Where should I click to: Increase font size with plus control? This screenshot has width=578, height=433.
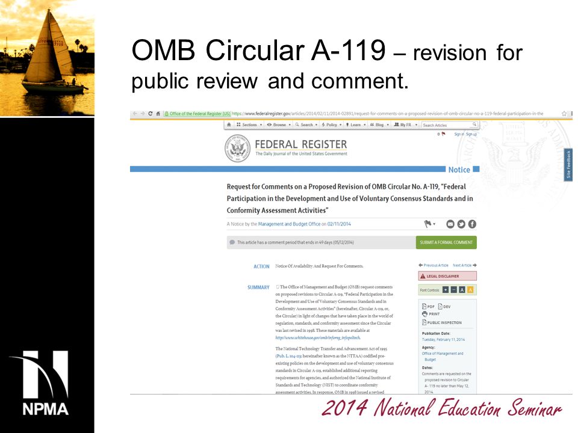click(446, 290)
